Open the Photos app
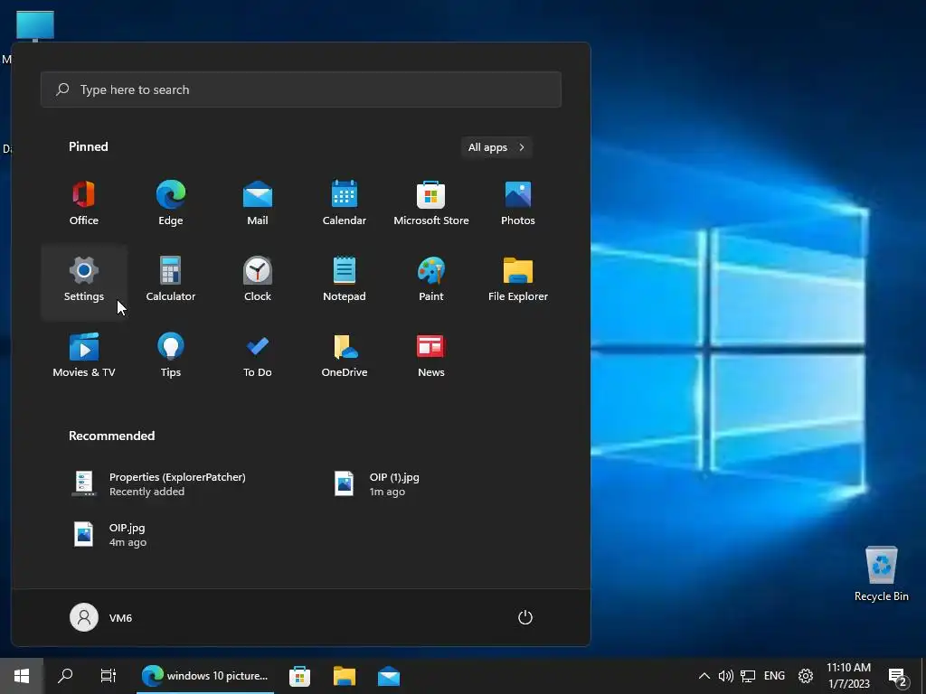The image size is (926, 694). click(x=518, y=203)
